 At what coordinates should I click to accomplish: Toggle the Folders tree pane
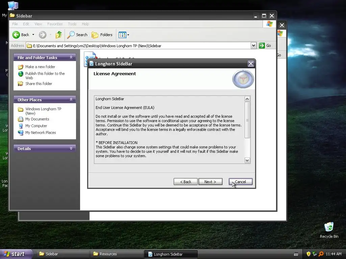[102, 35]
